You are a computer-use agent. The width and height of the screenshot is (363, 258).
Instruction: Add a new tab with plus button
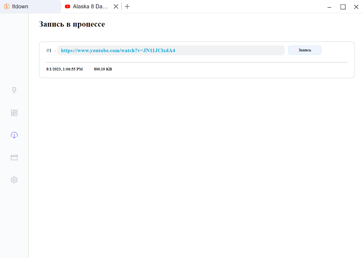127,6
